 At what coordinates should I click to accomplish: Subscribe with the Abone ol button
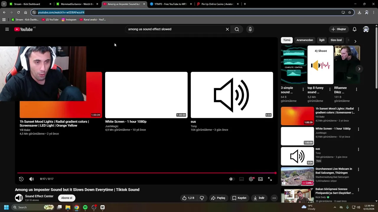coord(67,198)
